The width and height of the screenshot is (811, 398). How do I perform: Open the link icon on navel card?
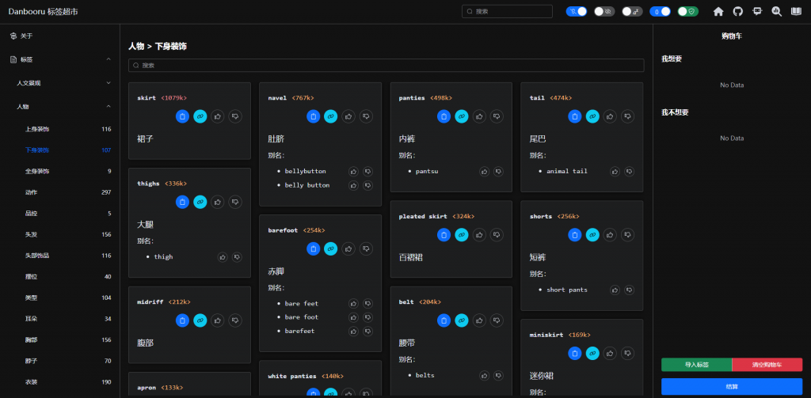(331, 116)
